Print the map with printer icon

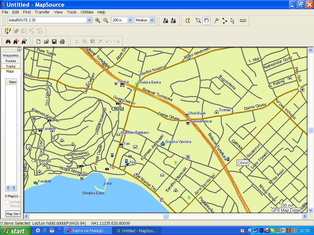click(x=62, y=42)
